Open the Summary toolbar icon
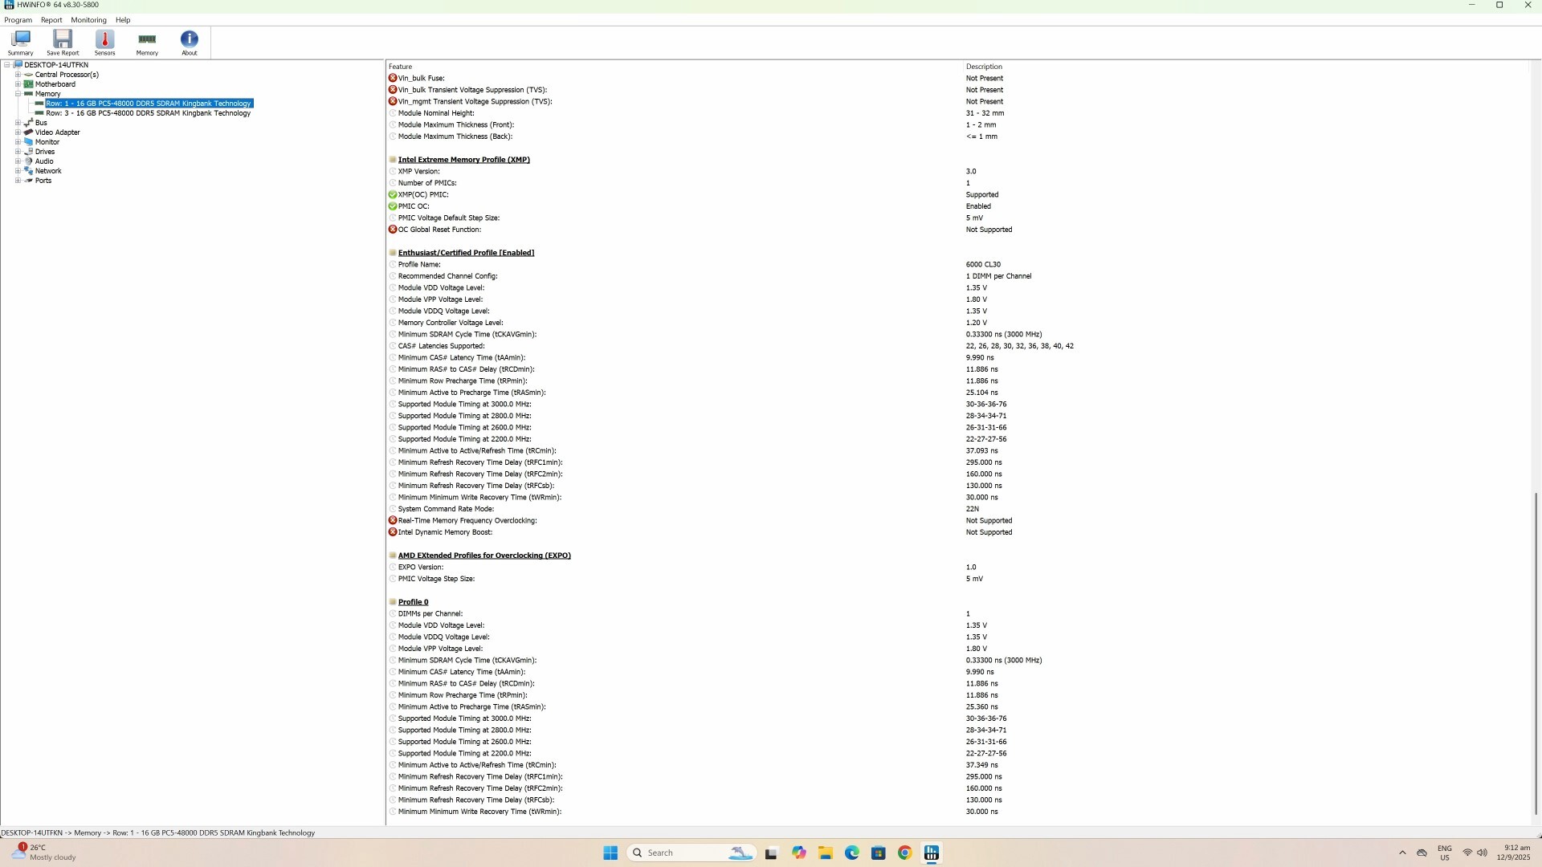The image size is (1542, 867). pyautogui.click(x=21, y=43)
